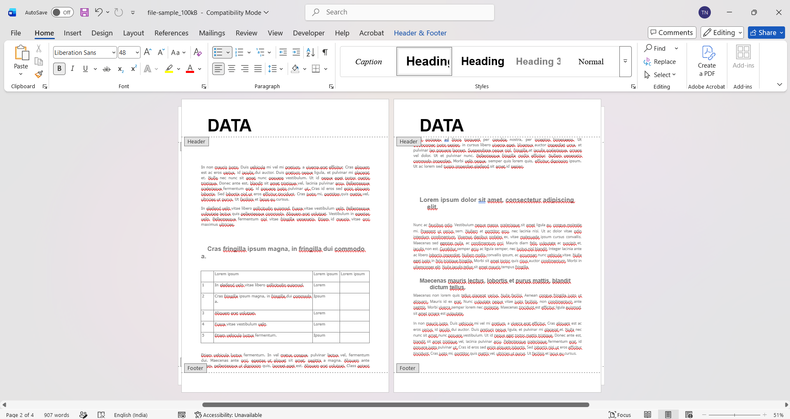Toggle bullet list formatting

pyautogui.click(x=218, y=52)
